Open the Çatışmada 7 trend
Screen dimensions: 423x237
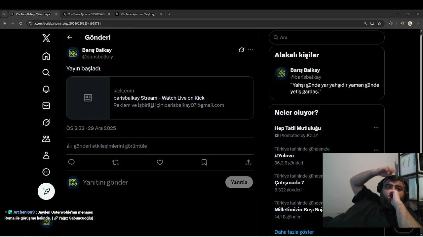289,183
